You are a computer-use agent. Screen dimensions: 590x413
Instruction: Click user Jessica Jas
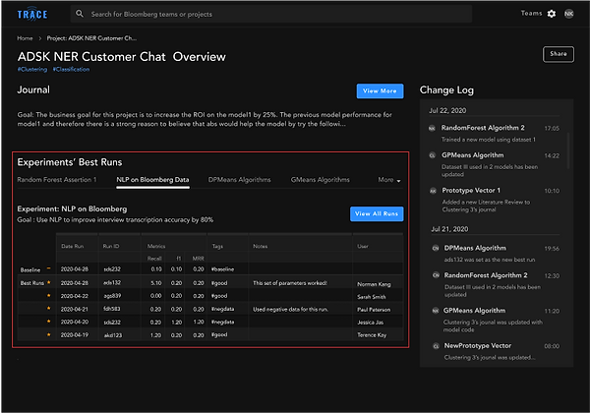click(x=371, y=323)
